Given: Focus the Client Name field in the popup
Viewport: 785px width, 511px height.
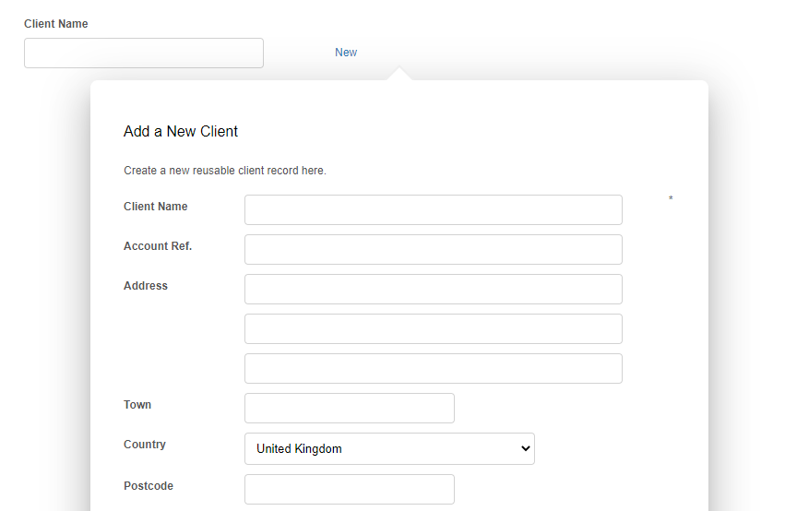Looking at the screenshot, I should (433, 209).
